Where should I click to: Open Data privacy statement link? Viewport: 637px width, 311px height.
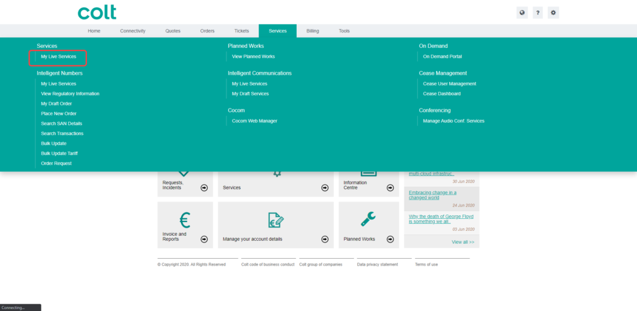[x=378, y=264]
